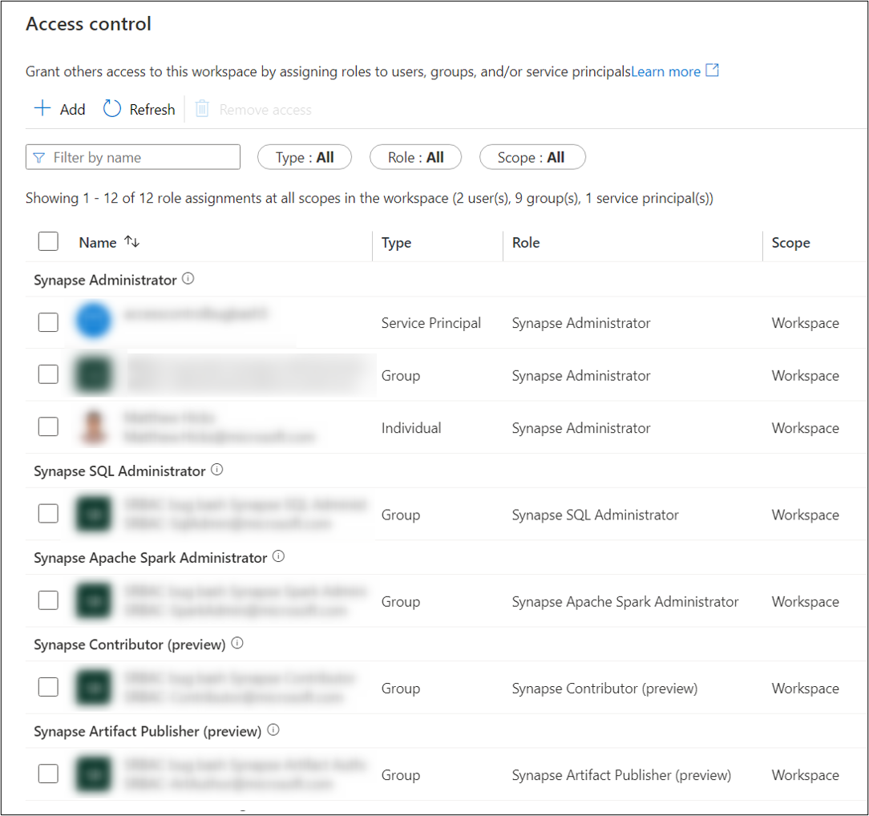Open the Type : All filter dropdown
This screenshot has height=816, width=869.
coord(305,157)
